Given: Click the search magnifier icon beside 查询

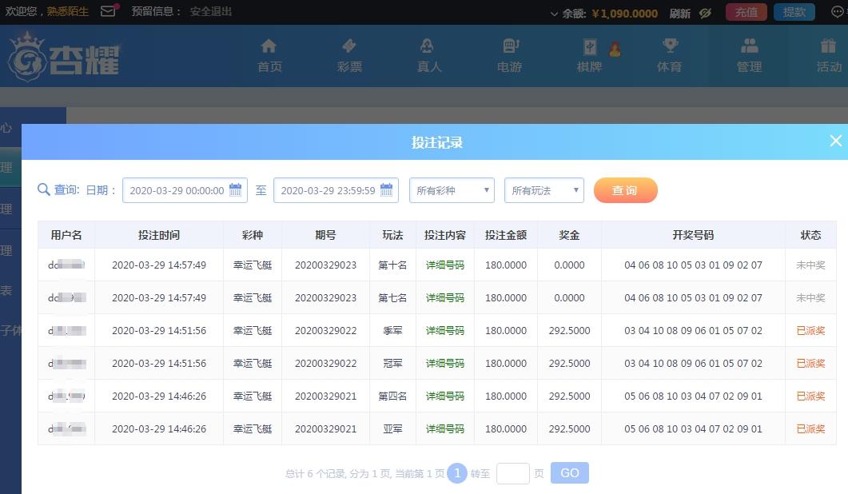Looking at the screenshot, I should coord(44,190).
